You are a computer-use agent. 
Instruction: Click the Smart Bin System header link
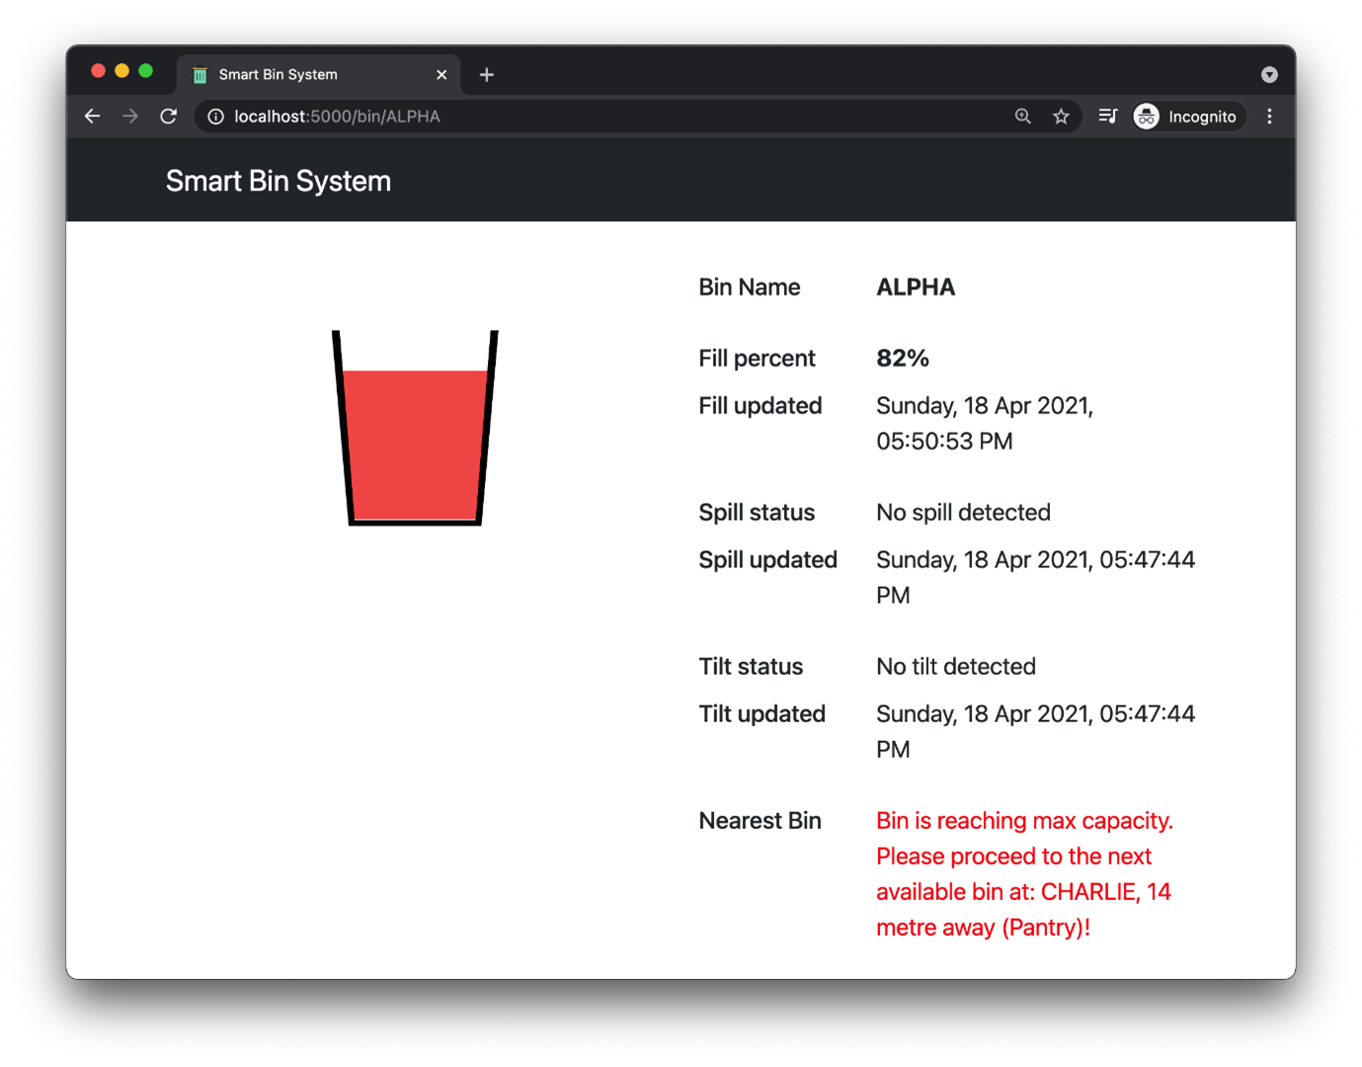(279, 181)
